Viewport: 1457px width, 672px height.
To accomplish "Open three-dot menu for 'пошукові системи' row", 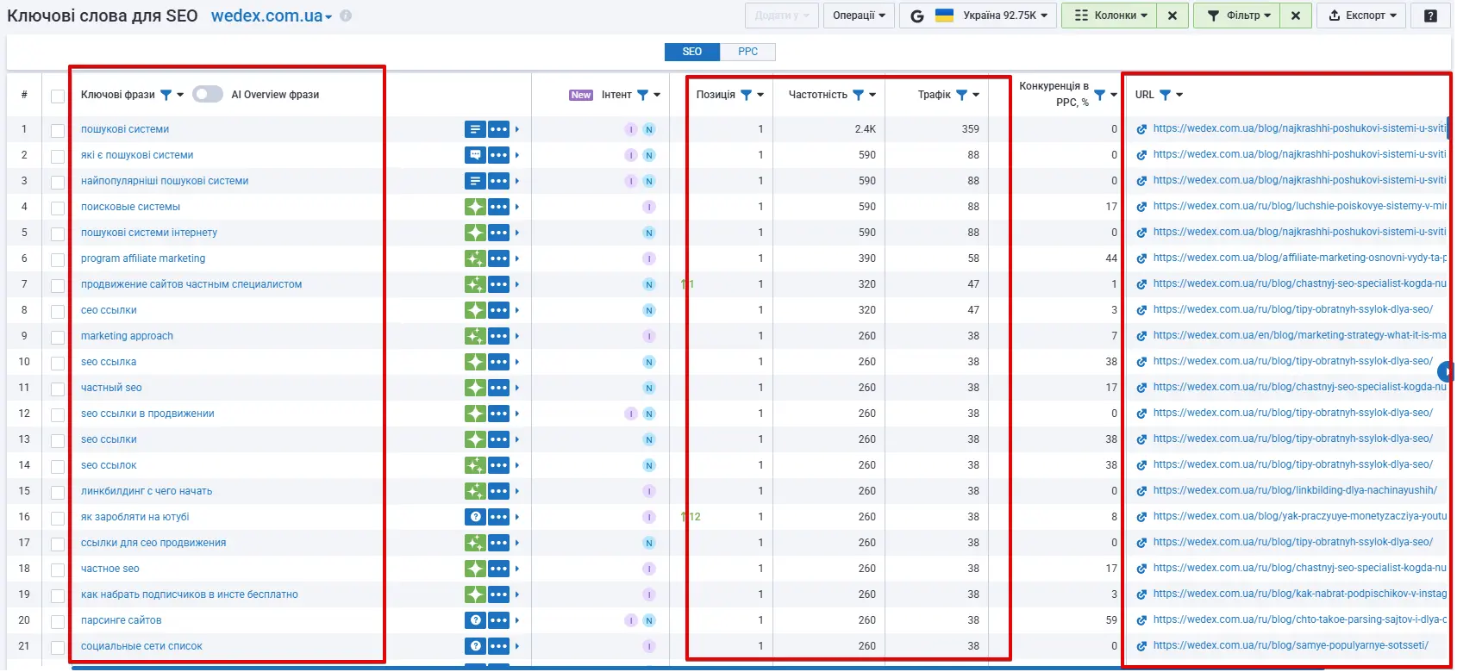I will (499, 129).
